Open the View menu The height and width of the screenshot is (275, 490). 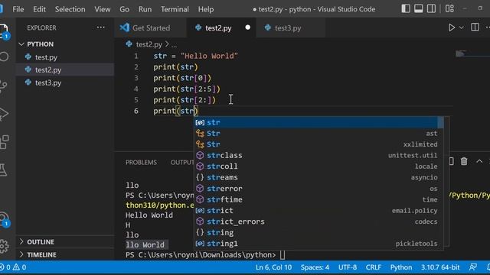pyautogui.click(x=103, y=9)
